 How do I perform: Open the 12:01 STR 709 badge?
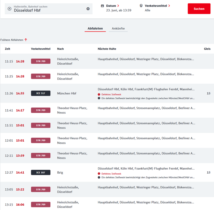(x=41, y=140)
